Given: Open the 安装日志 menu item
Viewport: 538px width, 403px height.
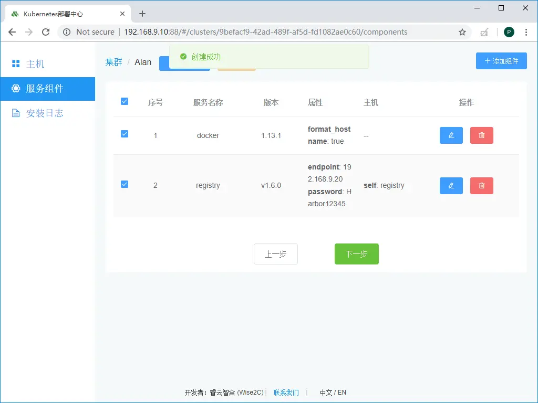Looking at the screenshot, I should coord(48,113).
